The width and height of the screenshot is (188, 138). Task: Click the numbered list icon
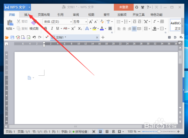(x=126, y=22)
